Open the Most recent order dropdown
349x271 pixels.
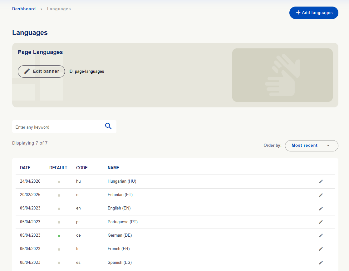(x=312, y=145)
